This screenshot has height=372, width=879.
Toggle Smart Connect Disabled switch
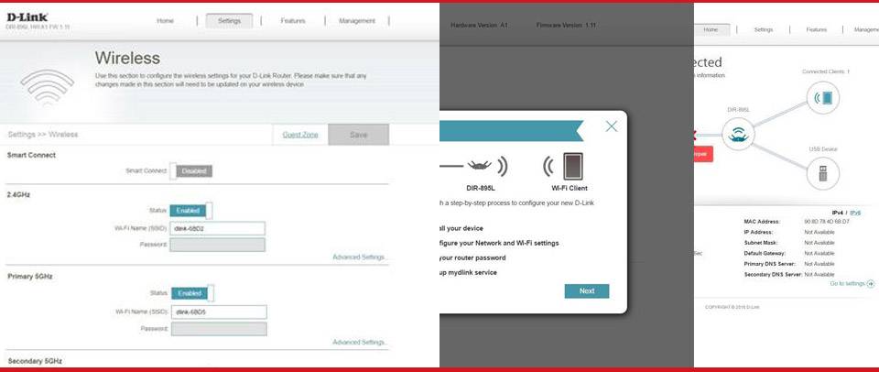[191, 171]
